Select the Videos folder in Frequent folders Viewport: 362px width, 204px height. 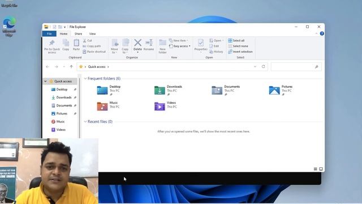click(x=166, y=106)
